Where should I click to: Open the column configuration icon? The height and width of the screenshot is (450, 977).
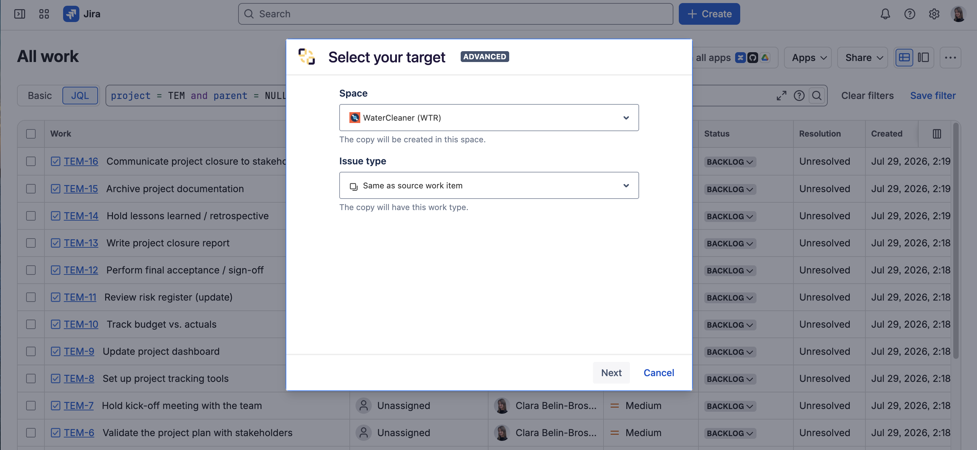937,134
